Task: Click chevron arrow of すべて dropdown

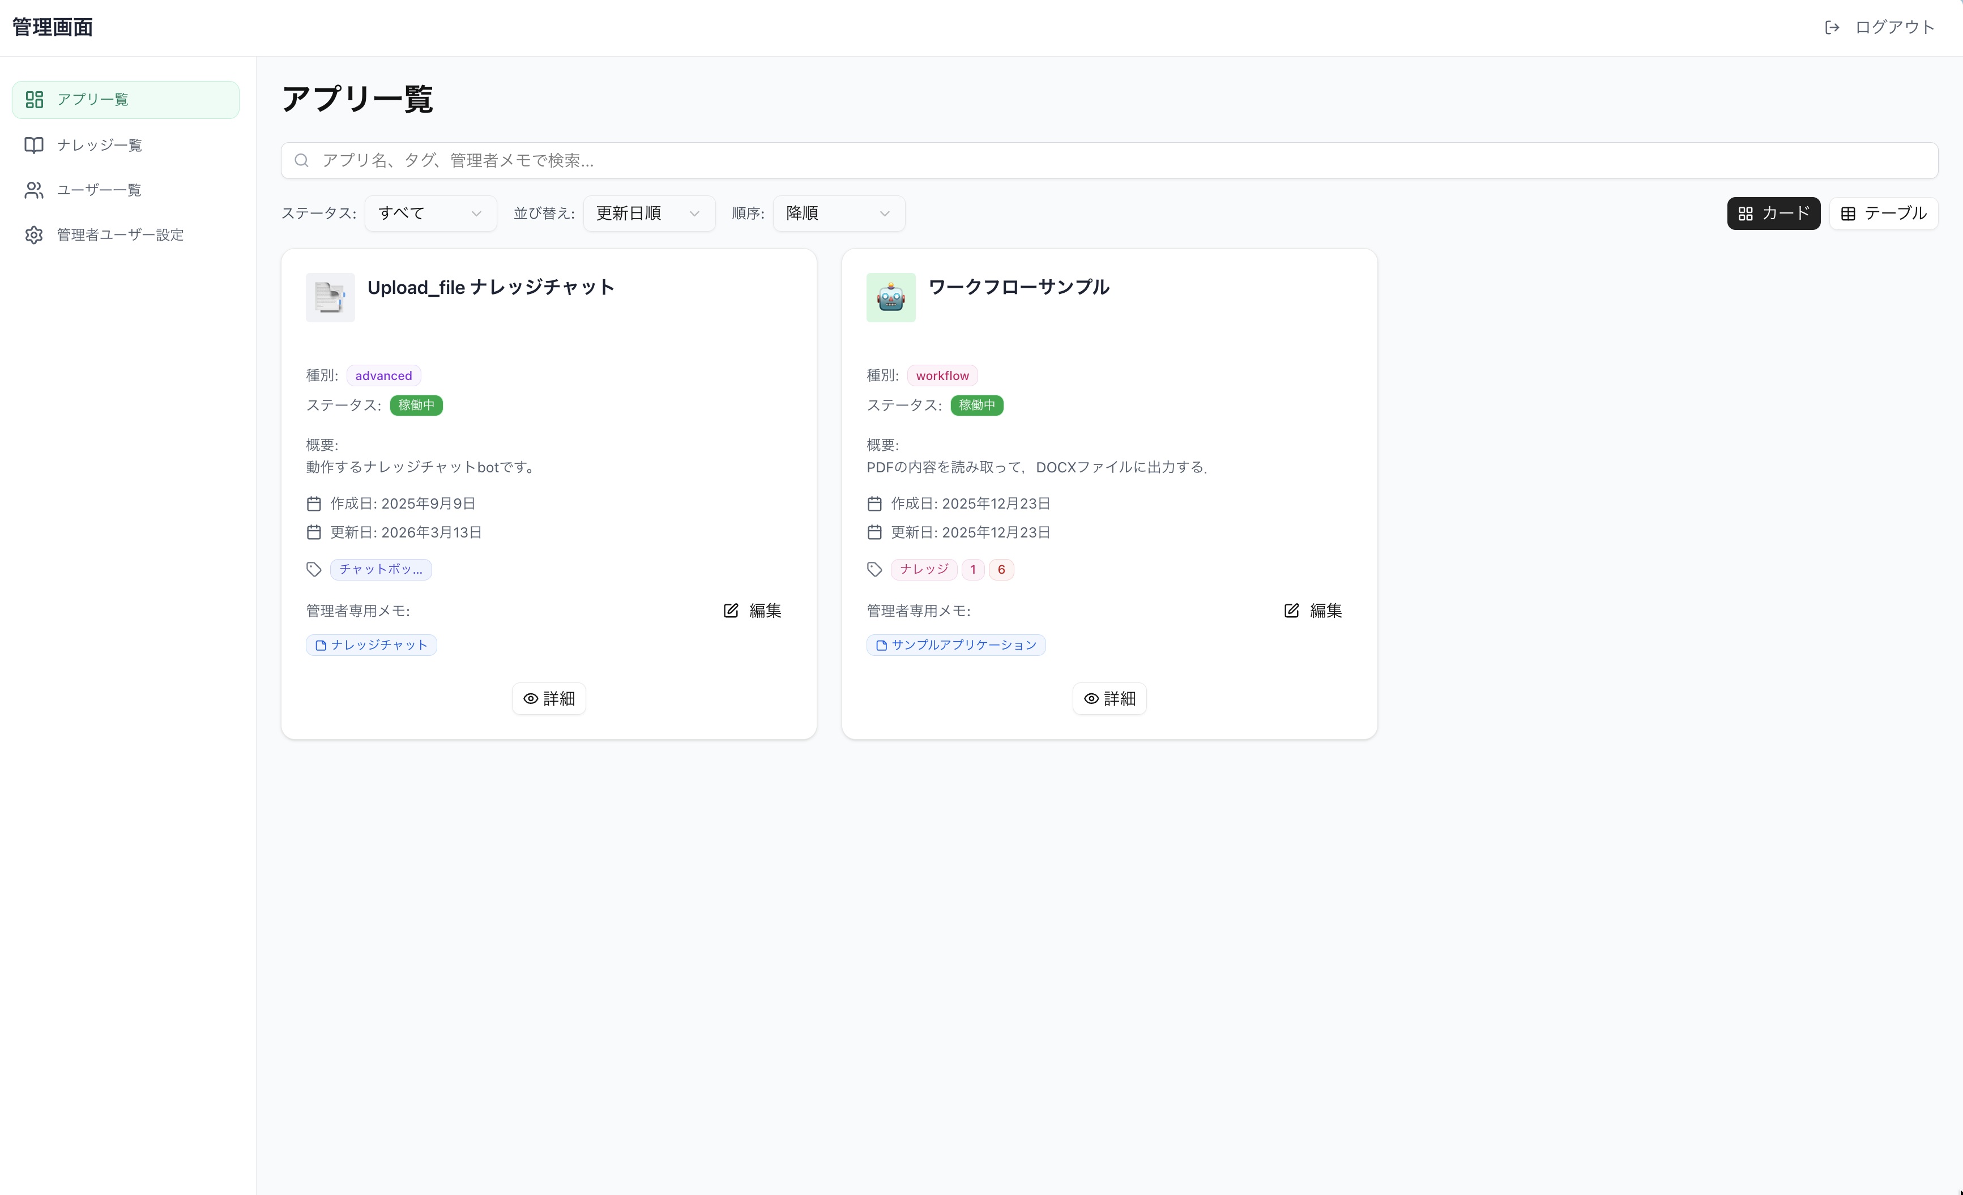Action: pos(476,214)
